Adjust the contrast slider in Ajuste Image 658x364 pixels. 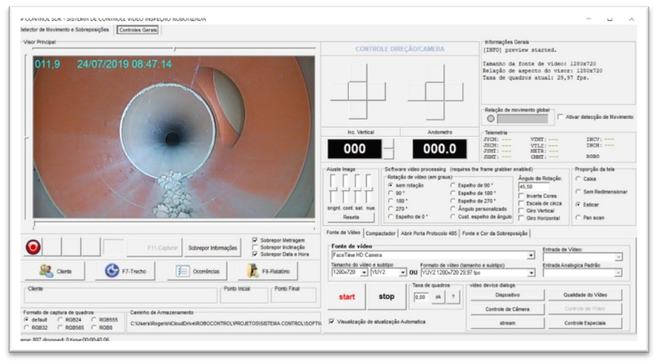click(x=345, y=189)
